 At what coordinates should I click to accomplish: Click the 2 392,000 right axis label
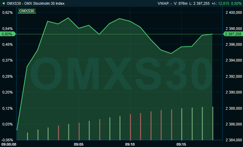pos(234,76)
